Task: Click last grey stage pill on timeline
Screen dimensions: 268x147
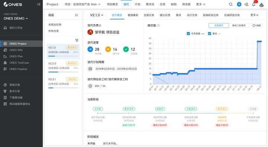Action: pyautogui.click(x=253, y=109)
